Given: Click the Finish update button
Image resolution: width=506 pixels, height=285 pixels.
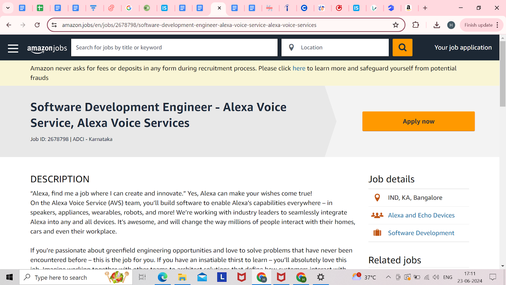Looking at the screenshot, I should tap(478, 25).
